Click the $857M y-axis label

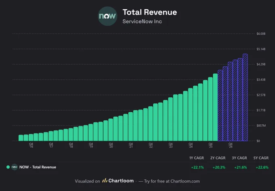tap(261, 126)
